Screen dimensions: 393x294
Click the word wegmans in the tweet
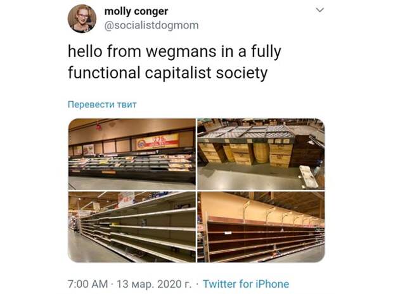click(x=181, y=51)
